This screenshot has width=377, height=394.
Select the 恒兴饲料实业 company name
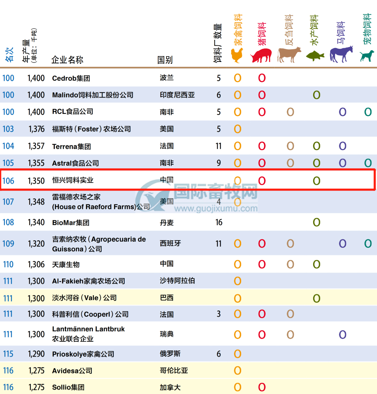[73, 180]
